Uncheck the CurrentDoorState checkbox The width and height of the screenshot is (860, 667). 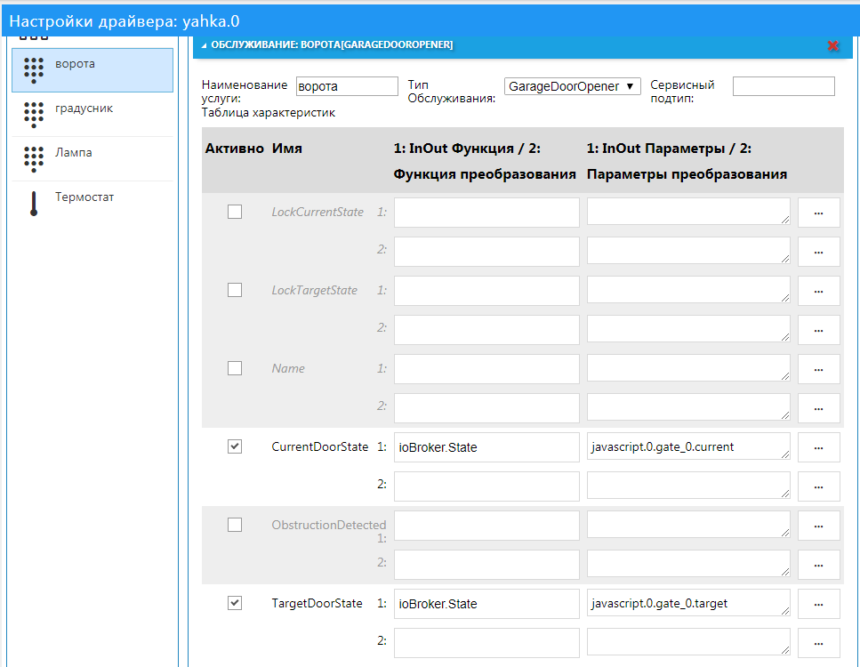click(235, 446)
